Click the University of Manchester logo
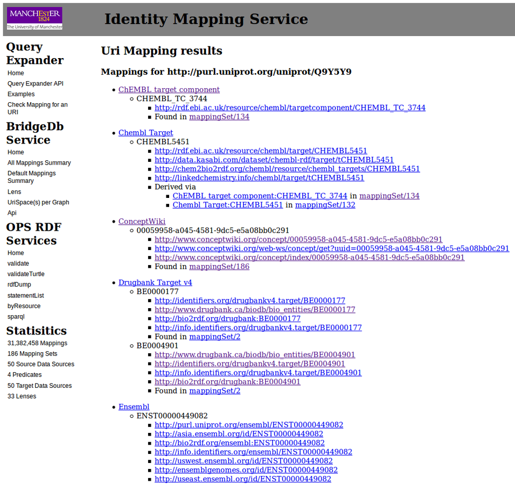Viewport: 515px width, 484px height. point(34,19)
